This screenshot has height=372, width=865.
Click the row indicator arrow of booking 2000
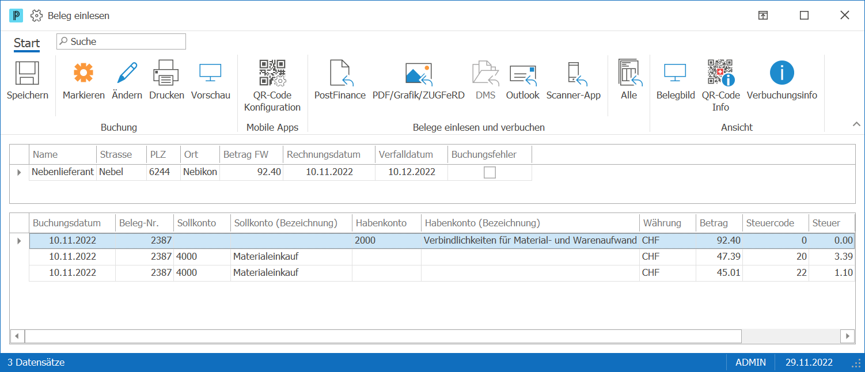click(x=19, y=241)
